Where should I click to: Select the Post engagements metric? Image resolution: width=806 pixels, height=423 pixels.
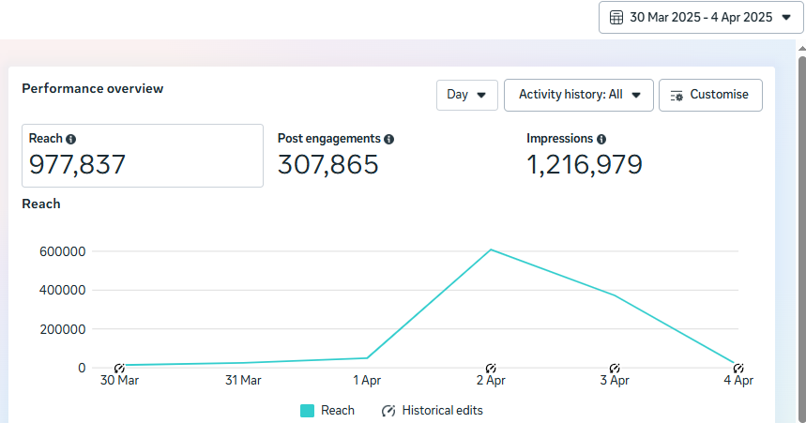[335, 156]
